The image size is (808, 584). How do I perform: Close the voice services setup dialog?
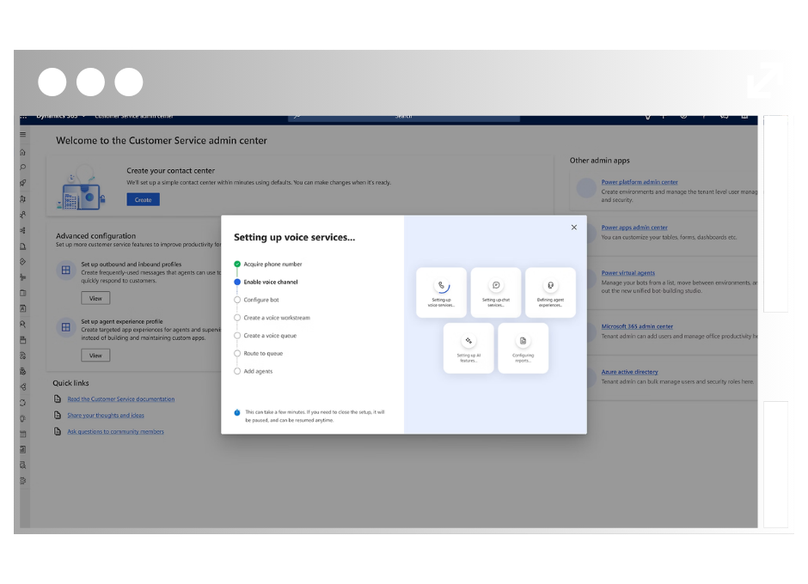pos(573,227)
